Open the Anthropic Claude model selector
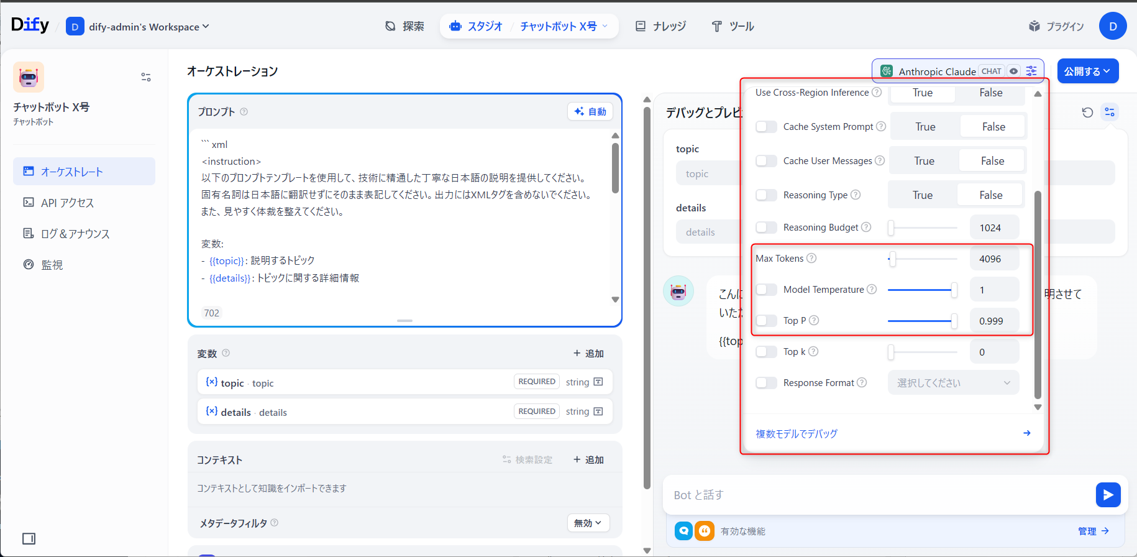The width and height of the screenshot is (1137, 557). [x=957, y=71]
